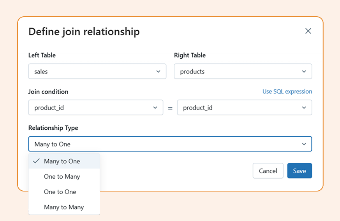Click the chevron arrow in products dropdown
This screenshot has width=340, height=221.
click(304, 71)
